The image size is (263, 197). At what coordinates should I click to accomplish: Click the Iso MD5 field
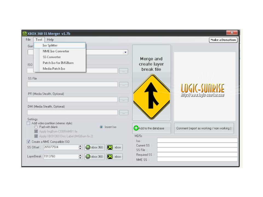pyautogui.click(x=197, y=140)
